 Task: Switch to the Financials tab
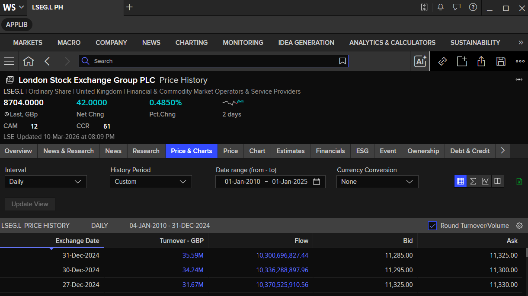point(330,151)
